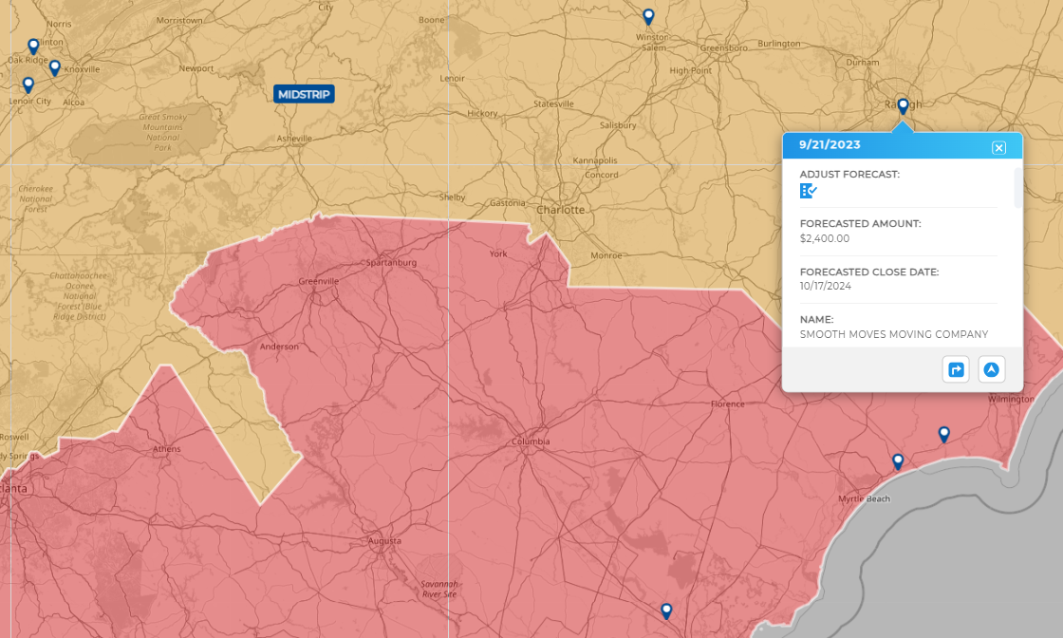Click the map pin near Oak Ridge

coord(33,46)
